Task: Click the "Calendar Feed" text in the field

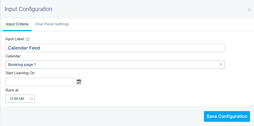Action: click(24, 48)
